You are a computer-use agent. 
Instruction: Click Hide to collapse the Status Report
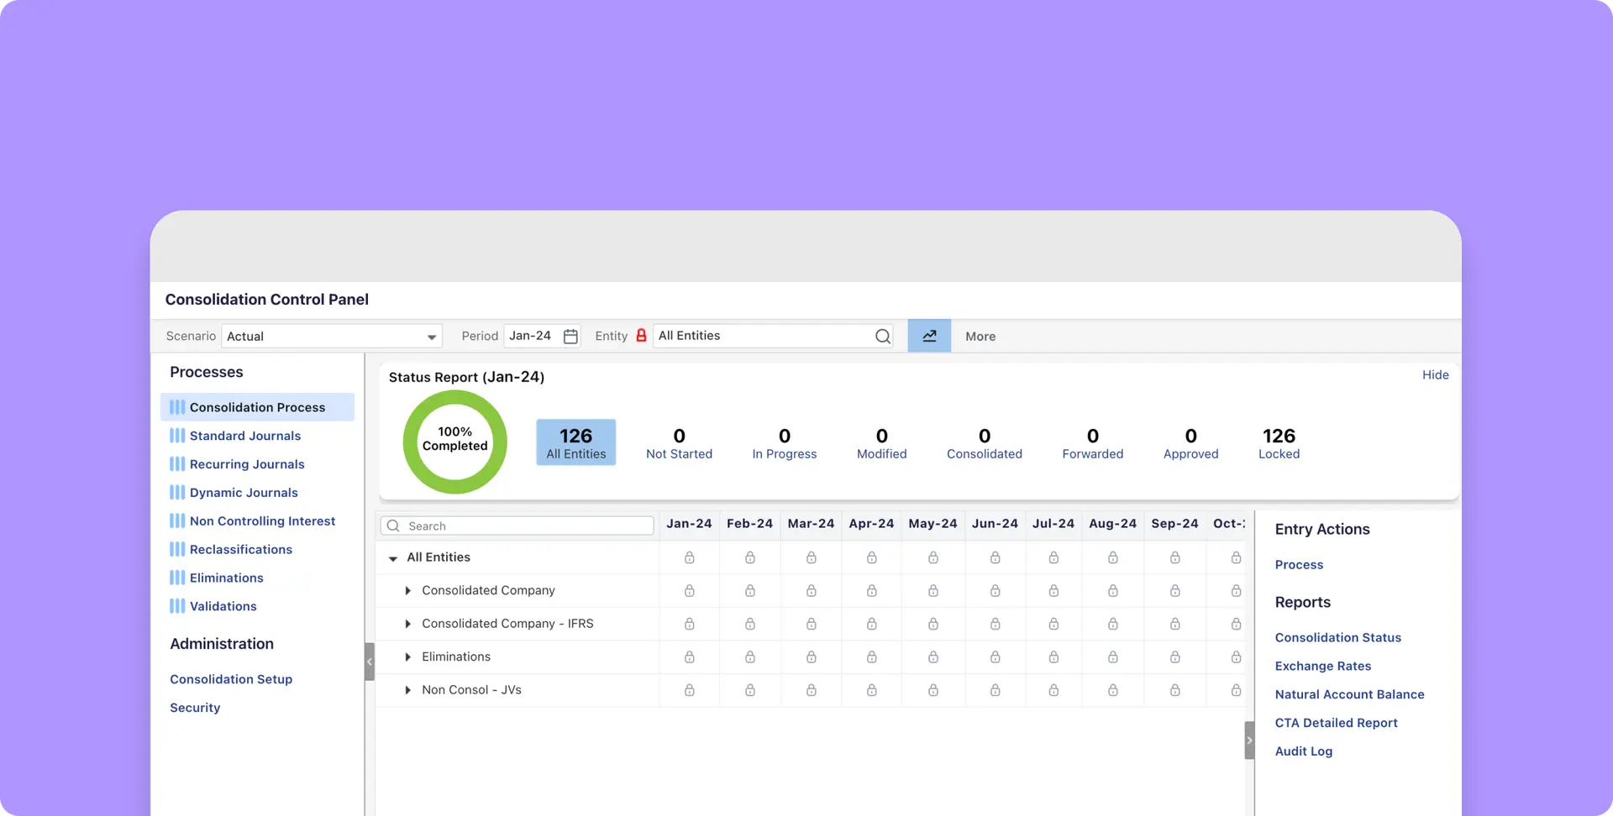(x=1435, y=375)
